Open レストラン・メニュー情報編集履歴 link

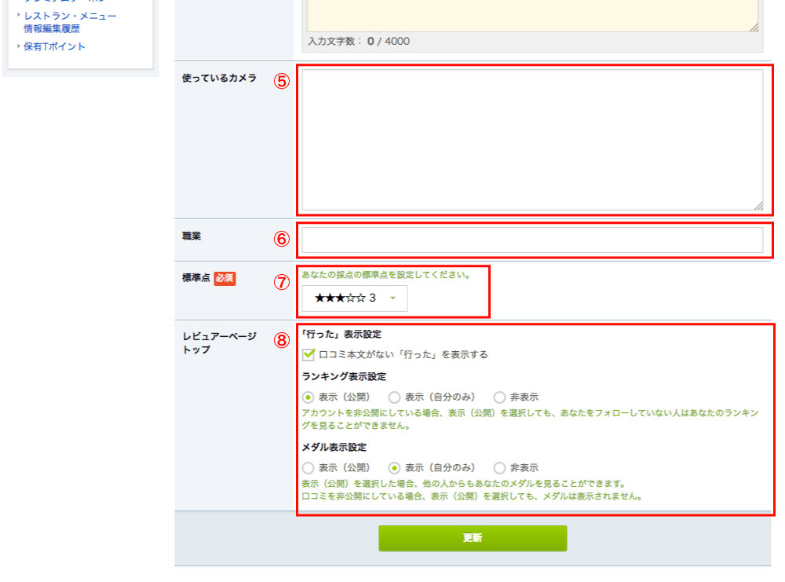click(70, 22)
